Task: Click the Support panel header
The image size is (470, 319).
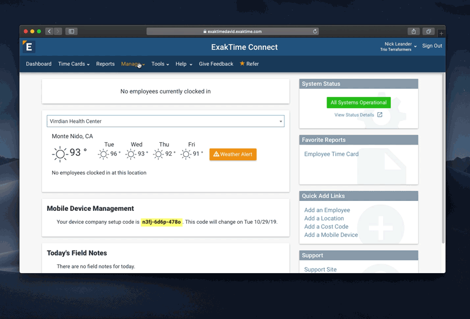Action: [358, 256]
